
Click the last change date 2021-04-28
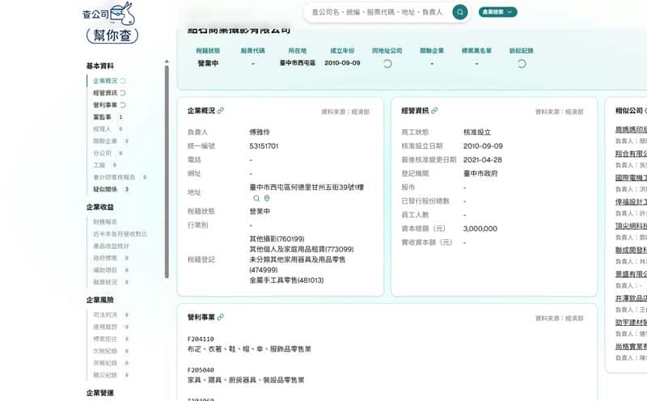(482, 159)
